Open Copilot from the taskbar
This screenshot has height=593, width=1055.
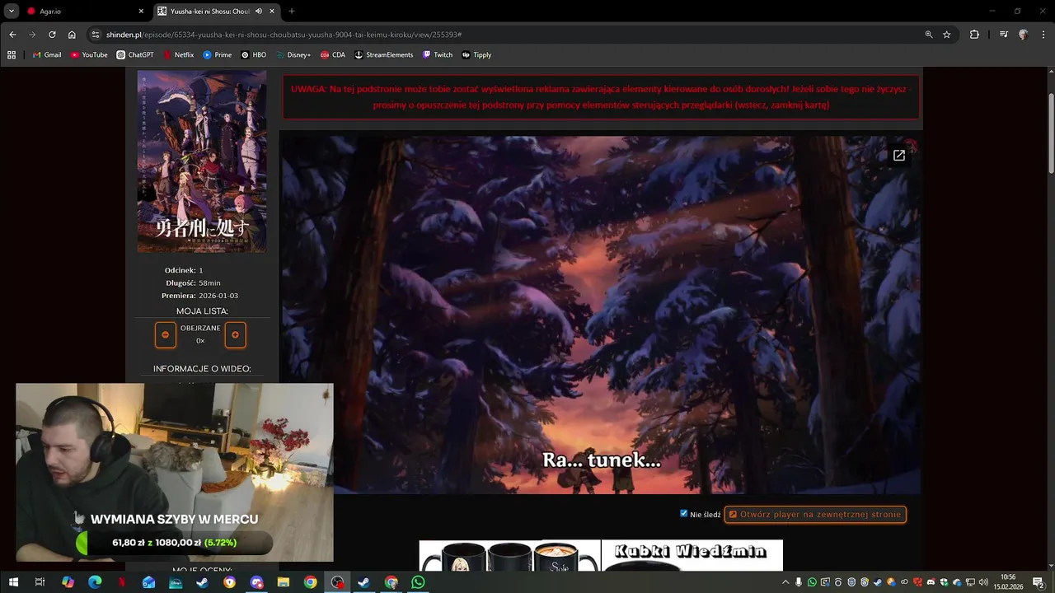(68, 582)
